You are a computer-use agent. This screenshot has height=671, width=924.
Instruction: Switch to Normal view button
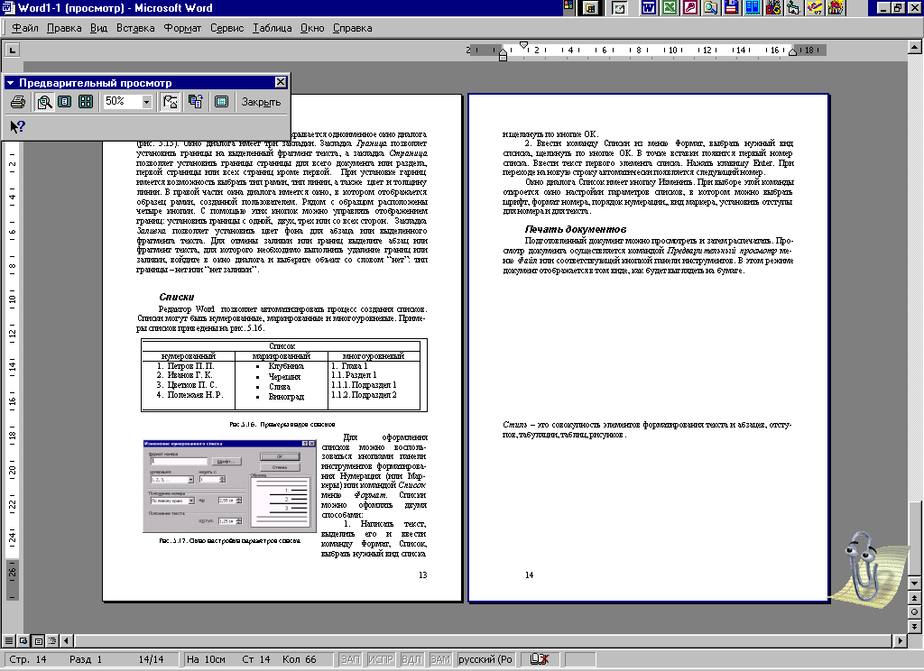pyautogui.click(x=9, y=640)
